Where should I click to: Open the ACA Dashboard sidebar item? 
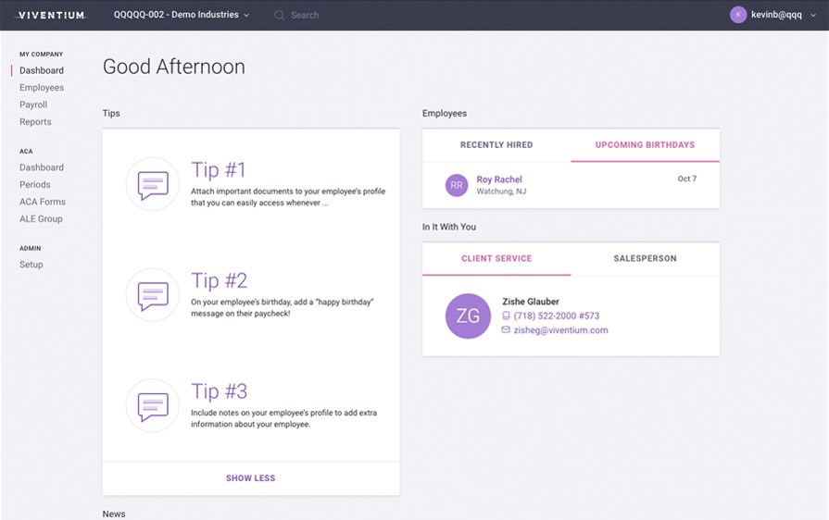(42, 167)
